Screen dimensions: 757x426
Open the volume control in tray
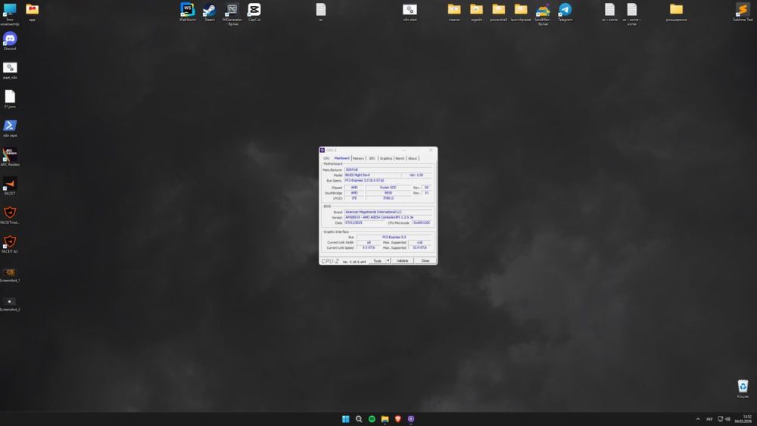click(x=727, y=418)
